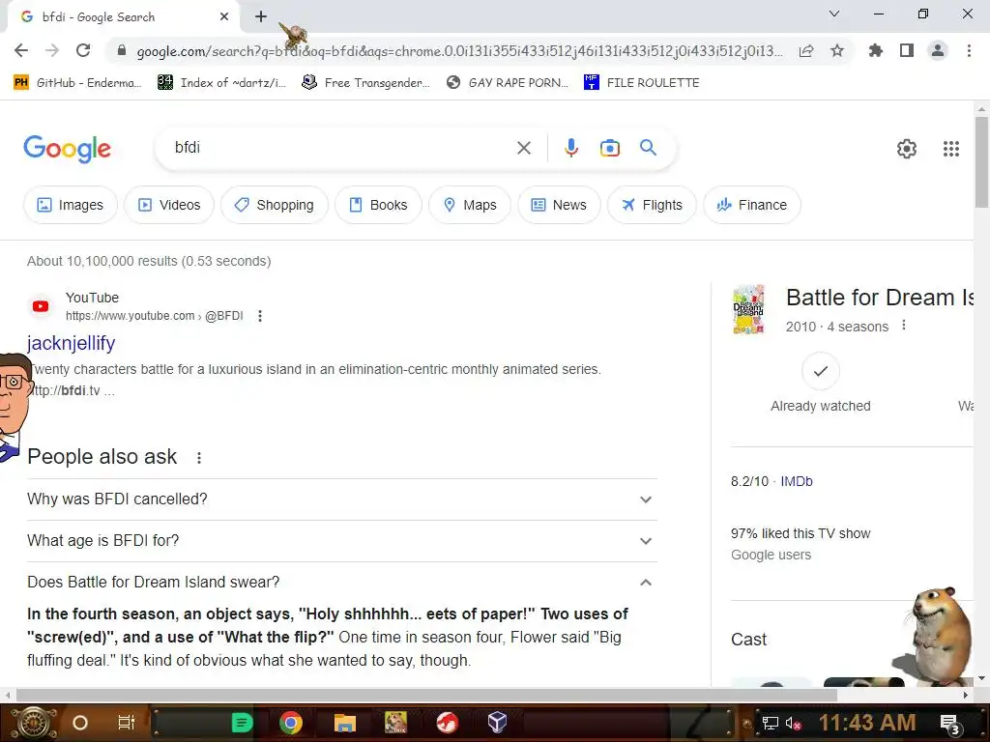Click the horizontal scrollbar thumb
This screenshot has width=990, height=742.
(426, 695)
